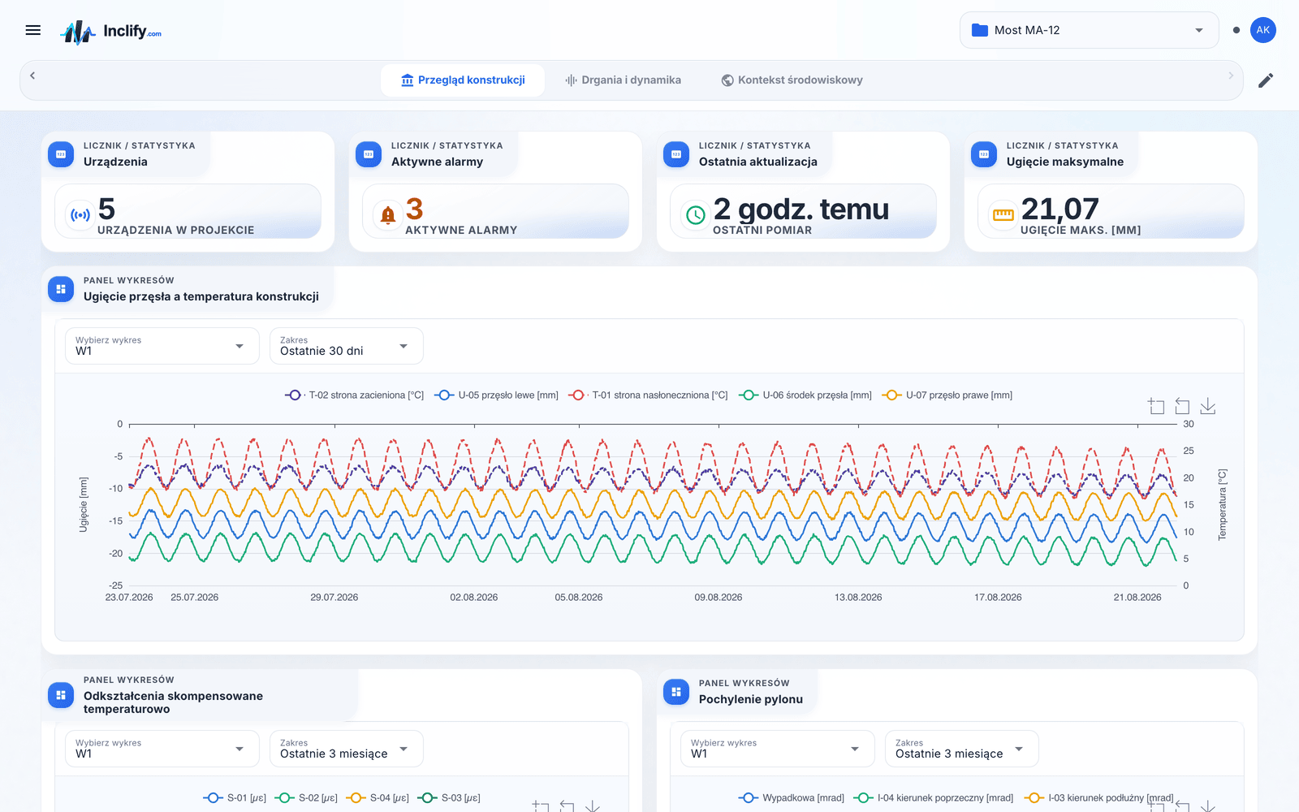1299x812 pixels.
Task: Switch to Przegląd konstrukcji tab
Action: [x=463, y=80]
